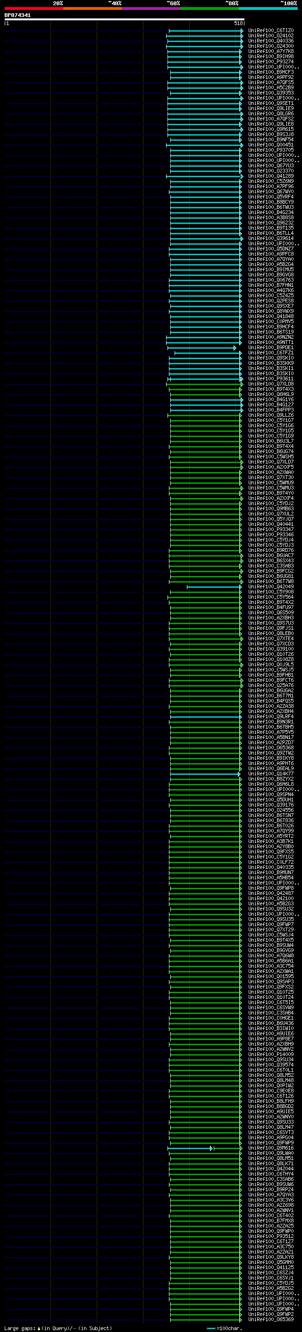Viewport: 302px width, 1332px height.
Task: Select hit UniRef100_P93274
Action: click(270, 61)
